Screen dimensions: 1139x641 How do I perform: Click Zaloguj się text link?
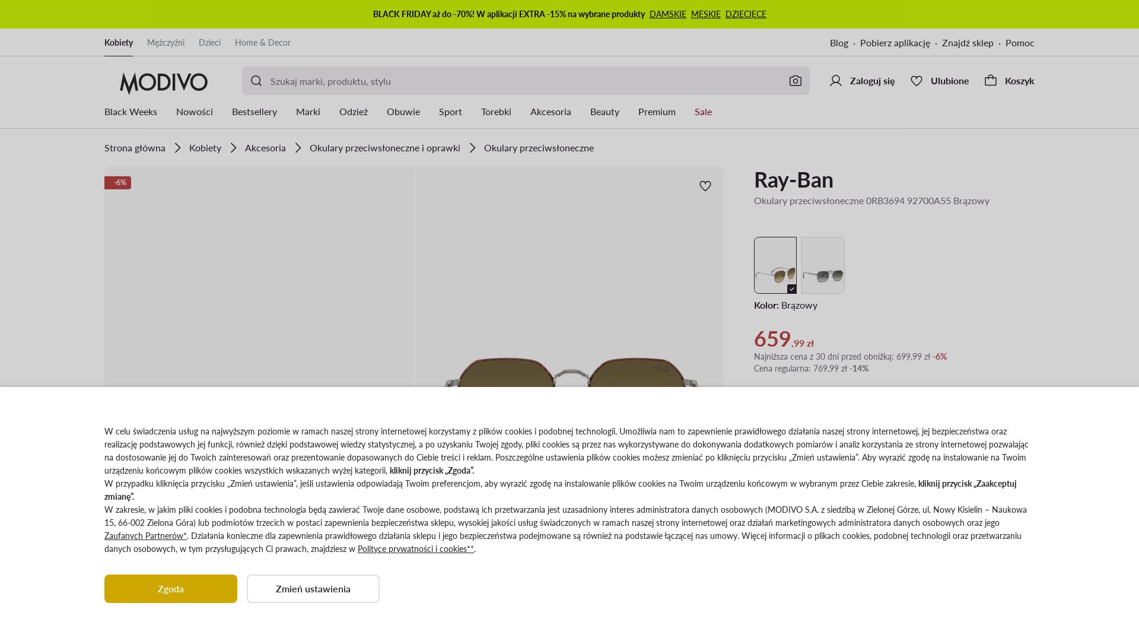tap(872, 81)
